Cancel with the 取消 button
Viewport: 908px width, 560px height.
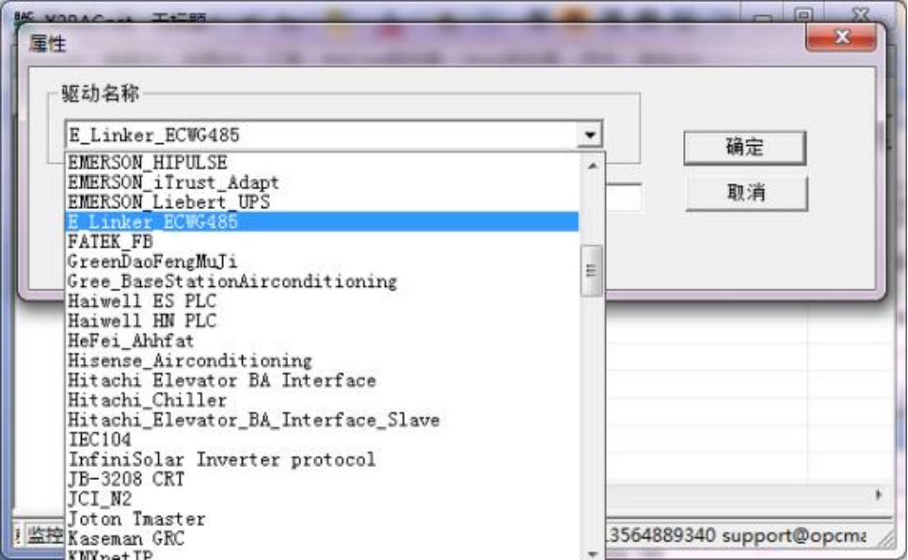pyautogui.click(x=746, y=192)
